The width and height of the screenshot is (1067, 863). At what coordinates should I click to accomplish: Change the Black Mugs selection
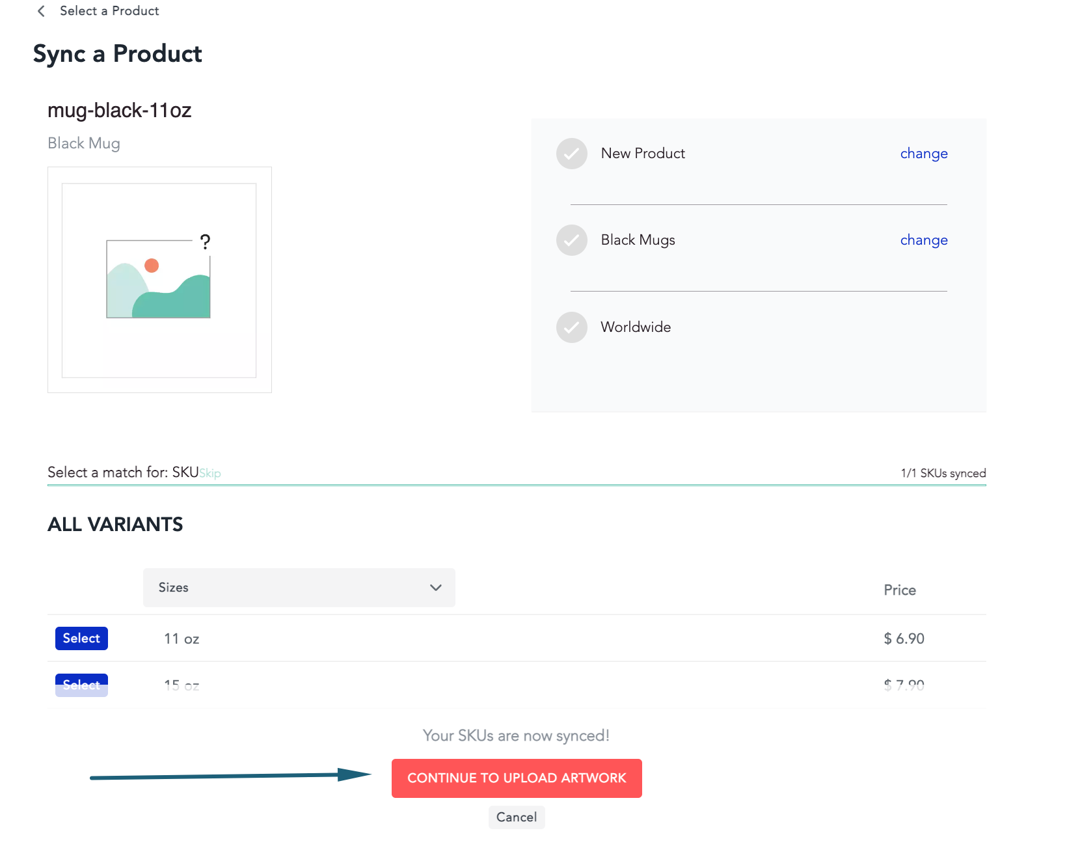click(x=924, y=240)
